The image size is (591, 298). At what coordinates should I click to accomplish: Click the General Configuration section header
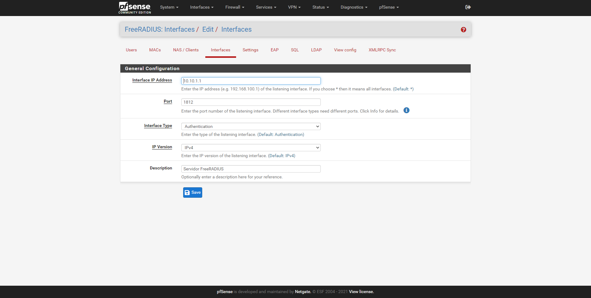[295, 69]
